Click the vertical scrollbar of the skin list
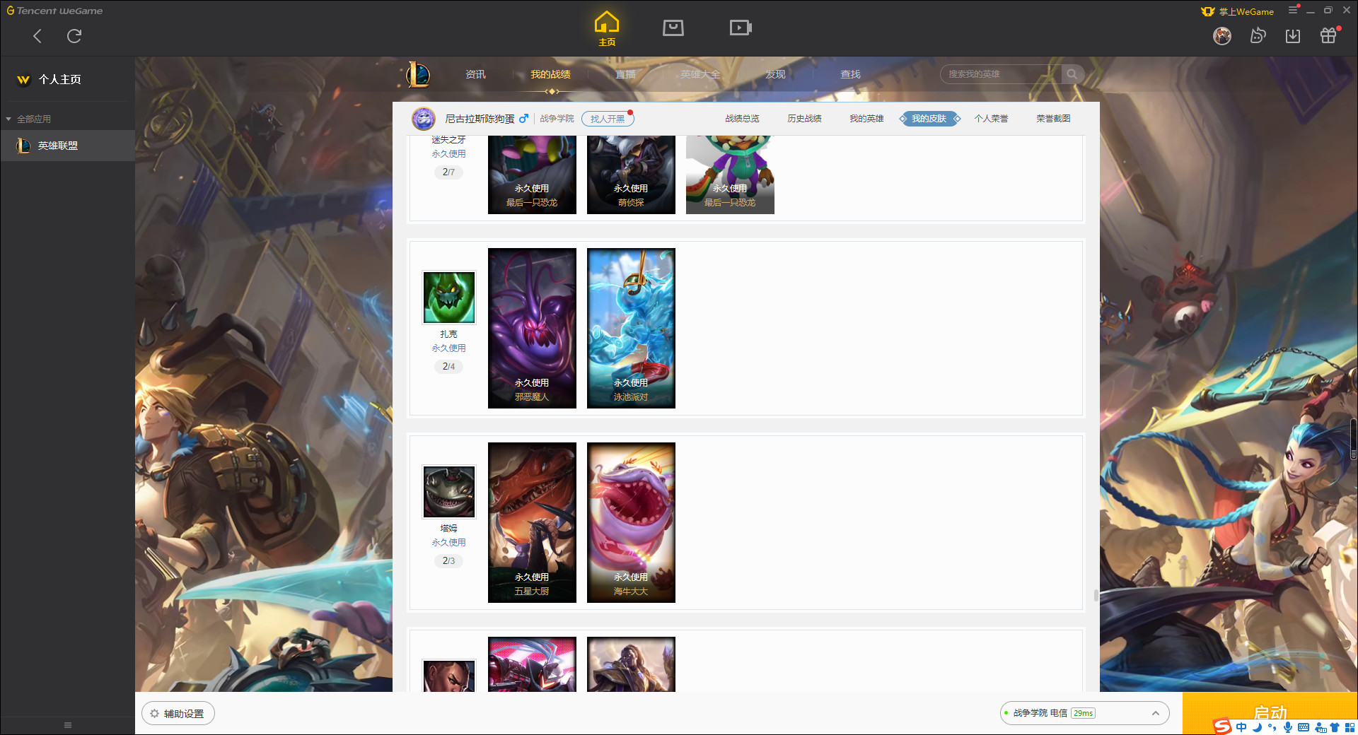1358x735 pixels. [x=1096, y=595]
